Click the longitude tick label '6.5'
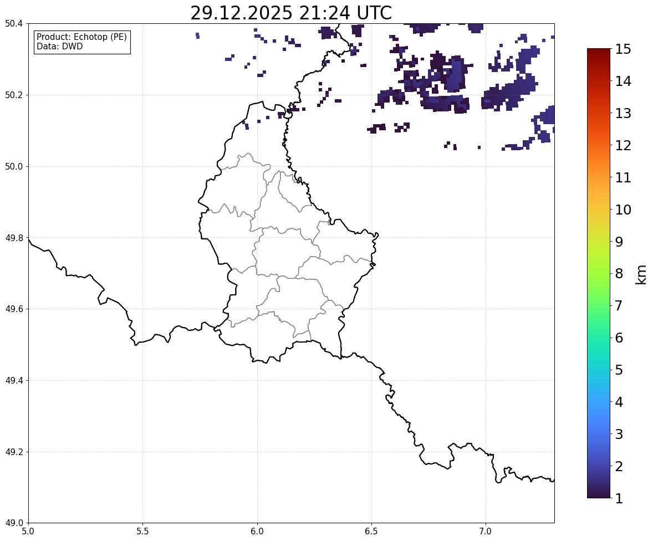This screenshot has width=653, height=541. 371,532
